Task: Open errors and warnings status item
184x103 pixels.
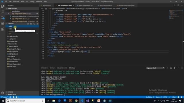Action: [x=16, y=97]
